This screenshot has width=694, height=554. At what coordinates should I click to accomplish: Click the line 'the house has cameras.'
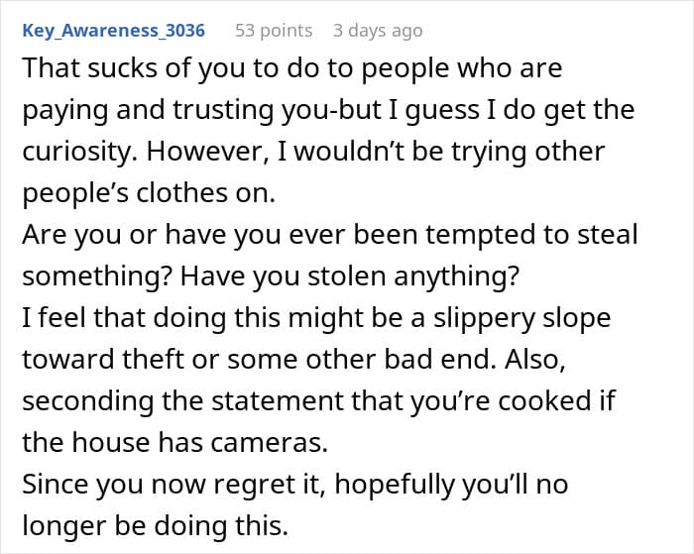tap(174, 442)
